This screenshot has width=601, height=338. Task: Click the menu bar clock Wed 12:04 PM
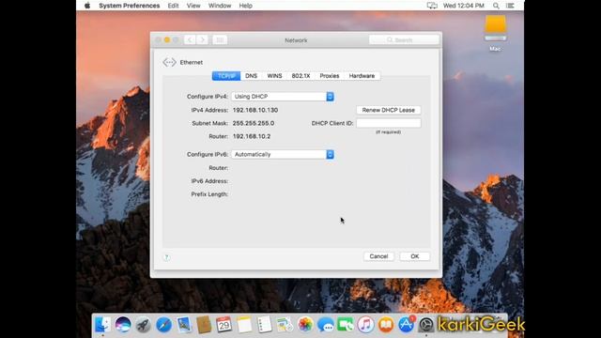[x=463, y=6]
